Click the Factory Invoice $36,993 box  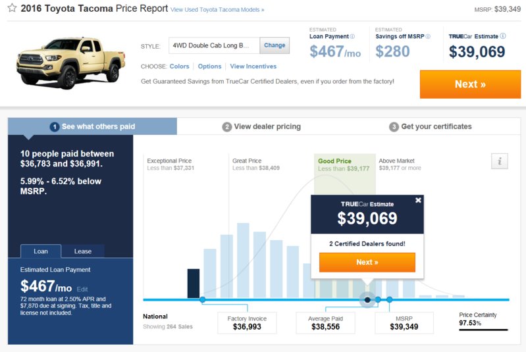247,323
